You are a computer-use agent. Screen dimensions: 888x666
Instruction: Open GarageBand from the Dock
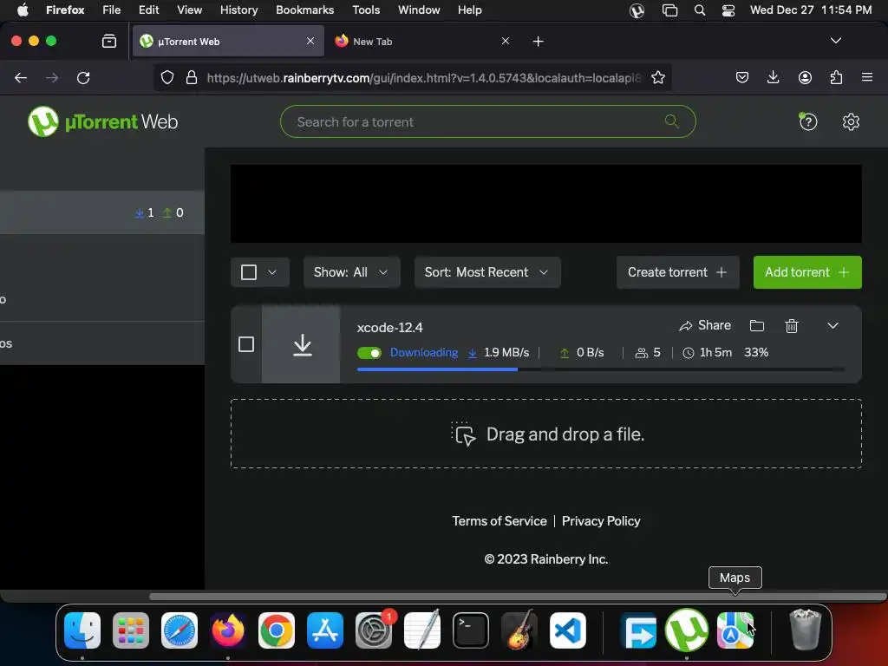click(519, 630)
